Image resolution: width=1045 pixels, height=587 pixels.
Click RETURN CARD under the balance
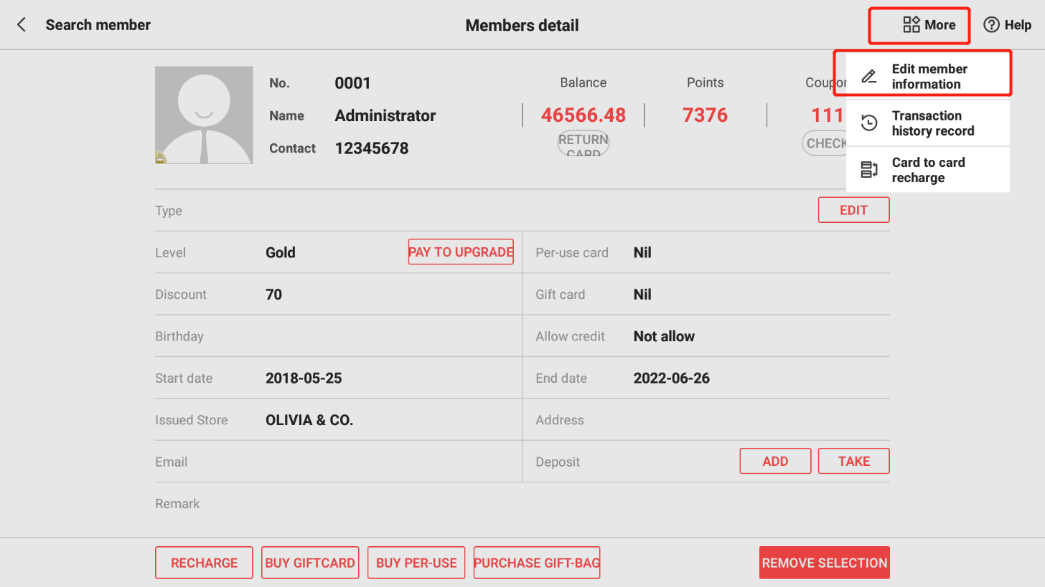584,144
